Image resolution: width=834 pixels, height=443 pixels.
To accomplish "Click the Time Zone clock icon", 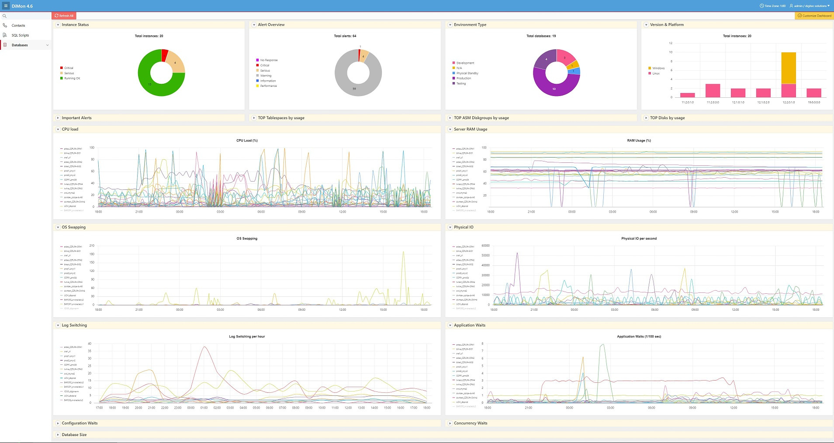I will pos(762,6).
